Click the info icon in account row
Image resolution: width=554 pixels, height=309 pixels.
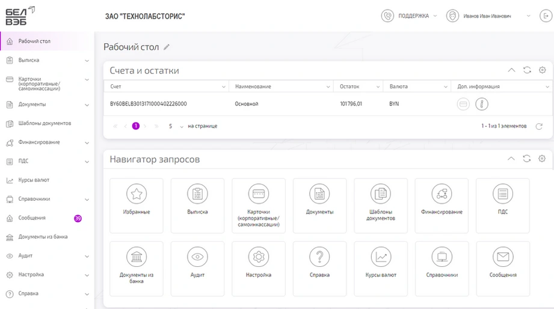(x=481, y=104)
